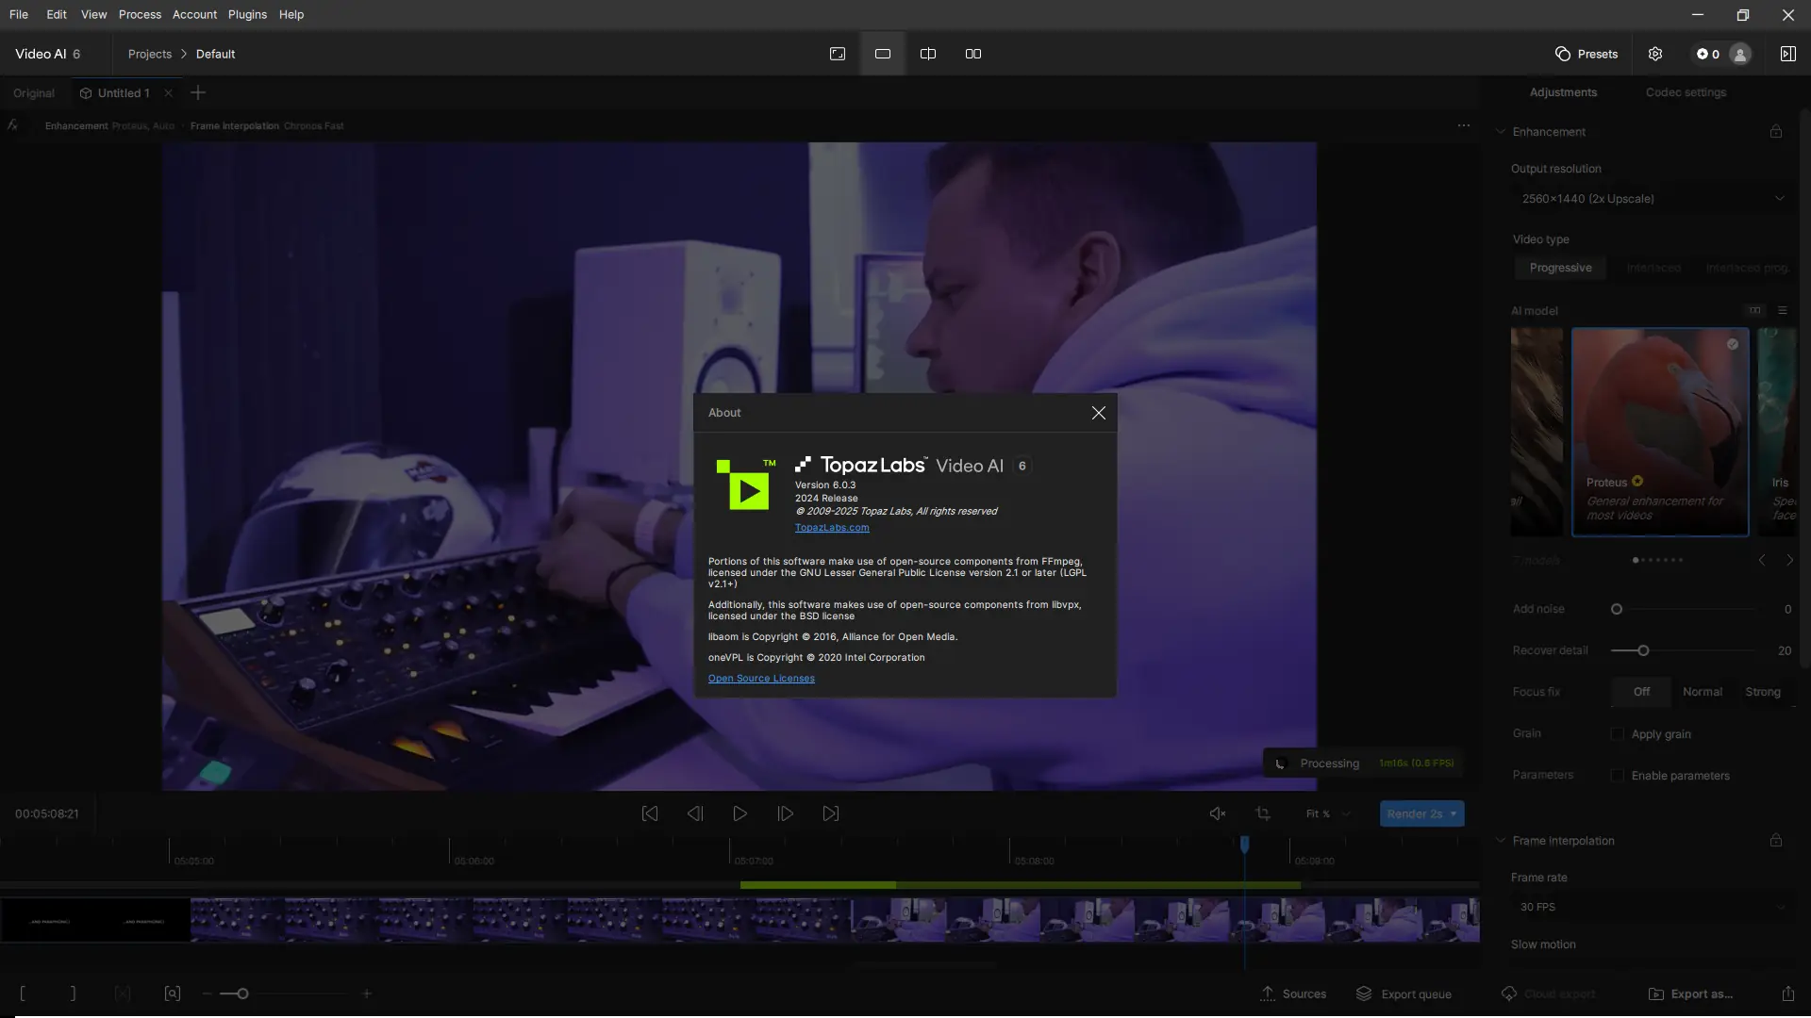This screenshot has width=1811, height=1018.
Task: Switch to side-by-side comparison view
Action: pyautogui.click(x=972, y=54)
